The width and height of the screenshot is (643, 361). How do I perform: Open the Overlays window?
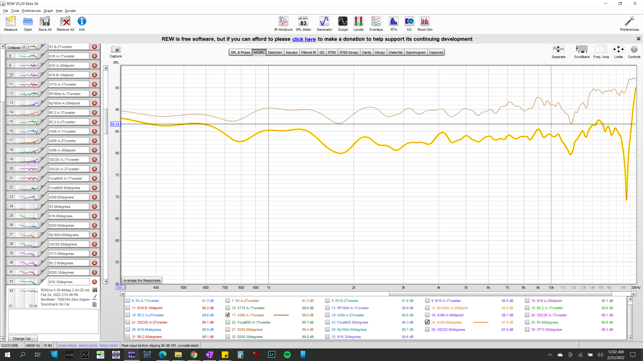pyautogui.click(x=376, y=24)
